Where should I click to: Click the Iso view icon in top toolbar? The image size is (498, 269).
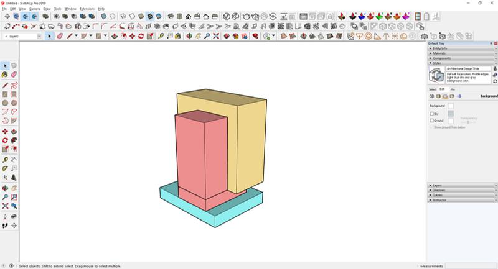tap(171, 16)
